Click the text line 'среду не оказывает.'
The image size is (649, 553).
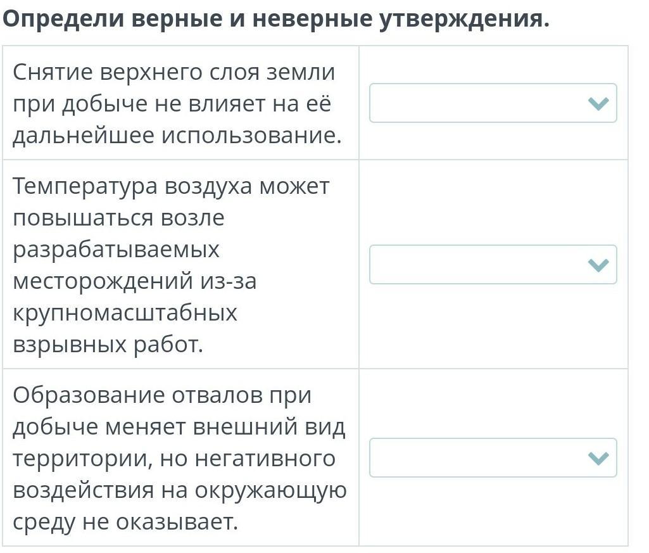pos(125,523)
